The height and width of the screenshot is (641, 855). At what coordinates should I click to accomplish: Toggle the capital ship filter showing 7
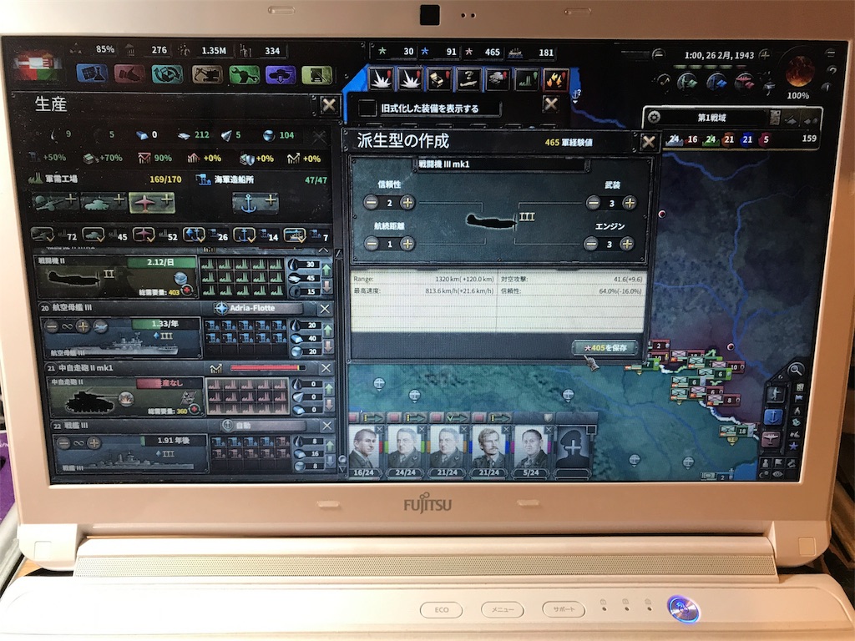pos(295,235)
